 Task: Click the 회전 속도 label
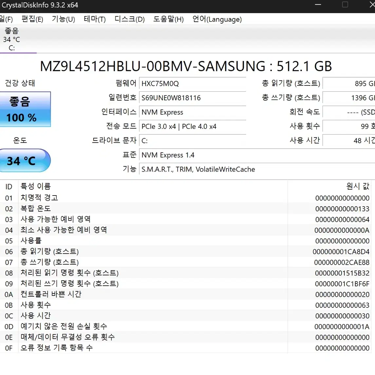(x=305, y=112)
